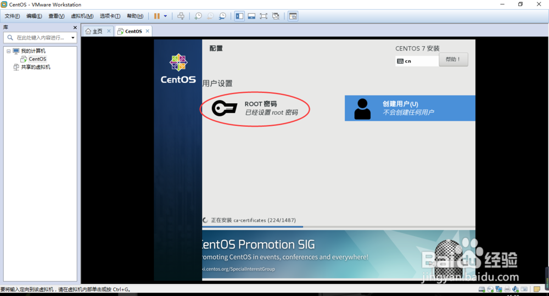This screenshot has width=549, height=296.
Task: Open the snapshot manager icon
Action: (222, 16)
